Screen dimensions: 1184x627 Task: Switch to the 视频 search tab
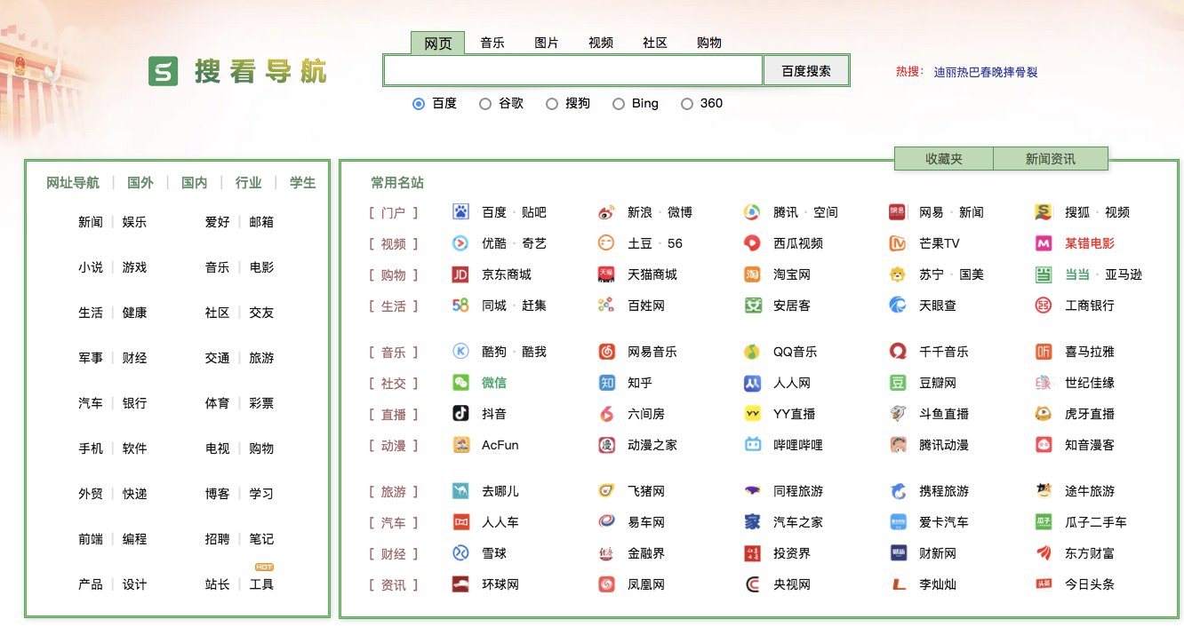pyautogui.click(x=601, y=43)
